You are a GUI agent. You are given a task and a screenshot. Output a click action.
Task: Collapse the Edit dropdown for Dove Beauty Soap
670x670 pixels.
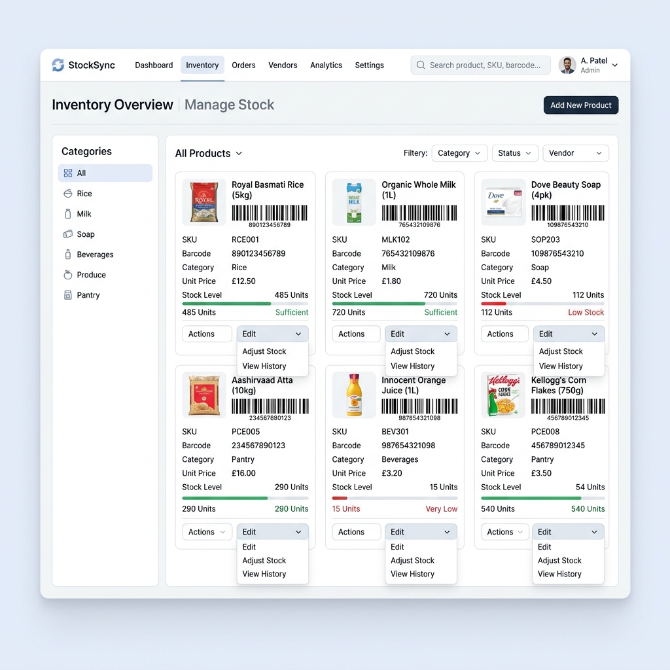(x=569, y=334)
